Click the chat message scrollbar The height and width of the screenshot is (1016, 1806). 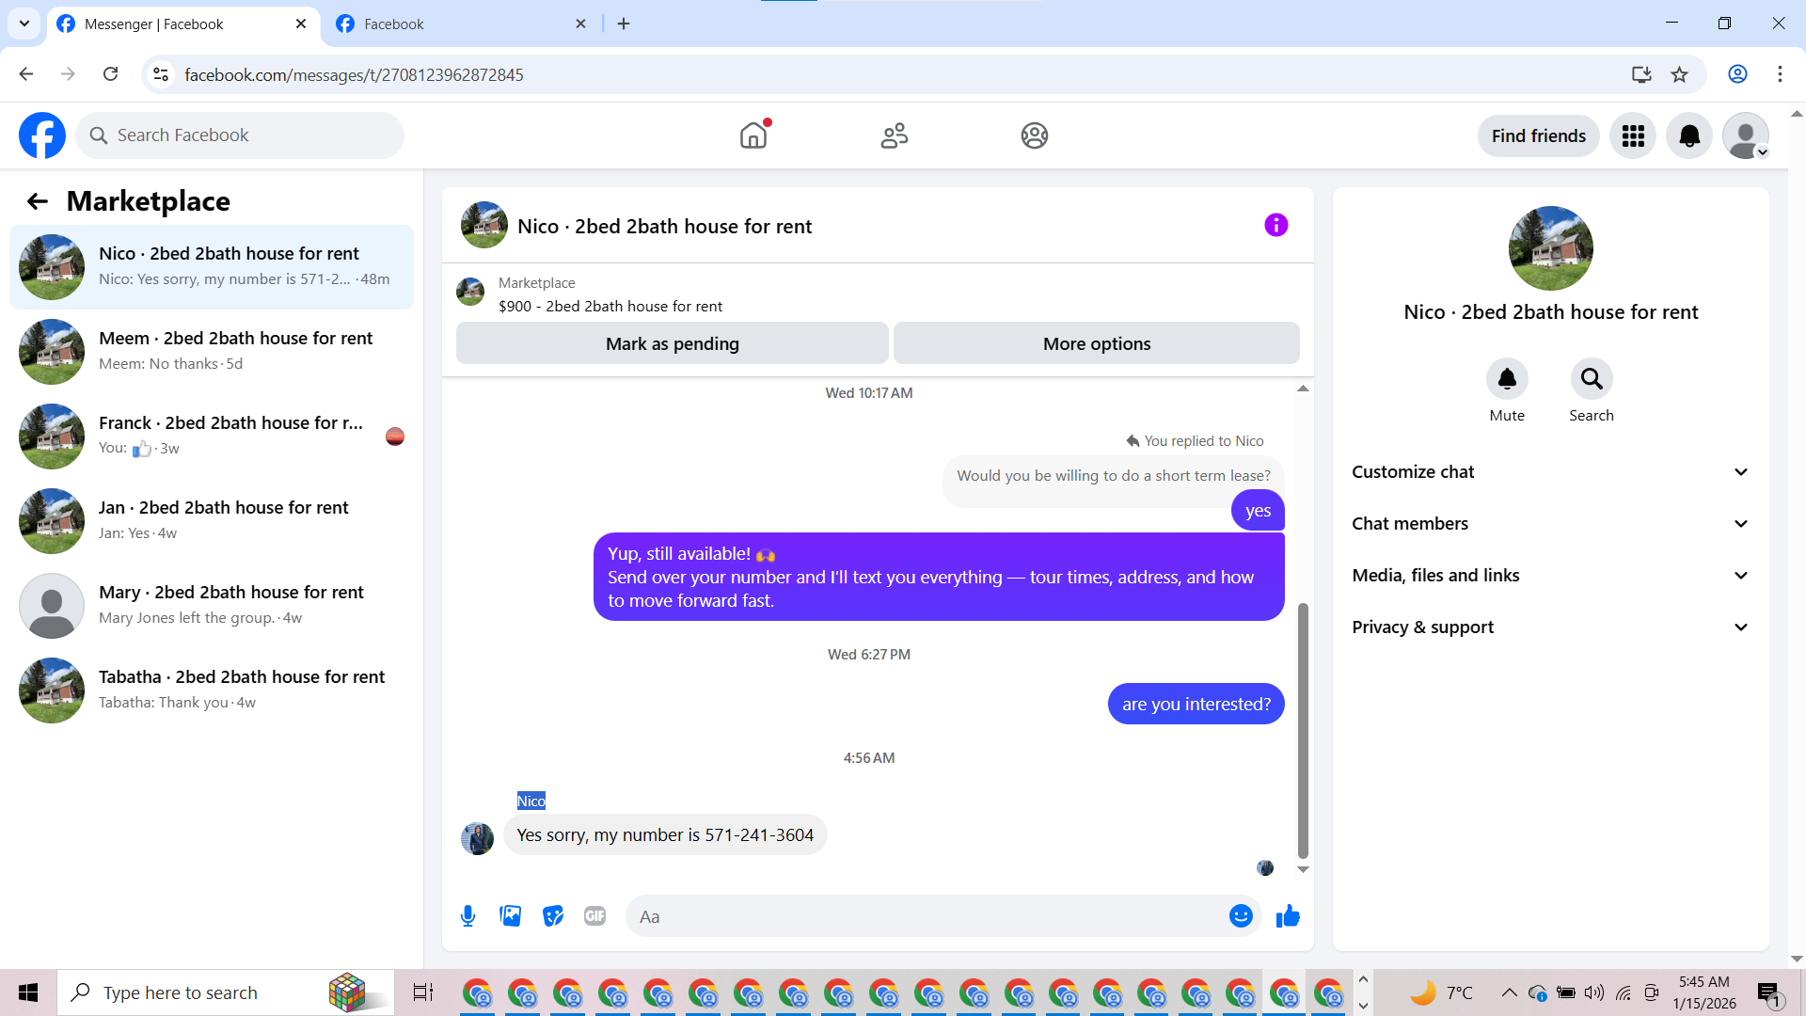pyautogui.click(x=1303, y=731)
